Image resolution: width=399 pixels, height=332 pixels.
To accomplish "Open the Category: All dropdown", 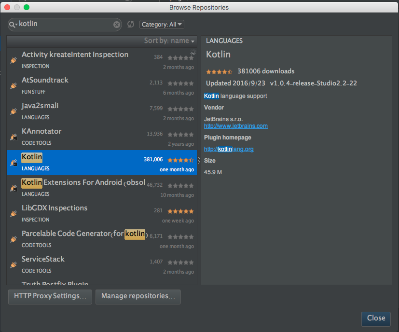I will [162, 25].
